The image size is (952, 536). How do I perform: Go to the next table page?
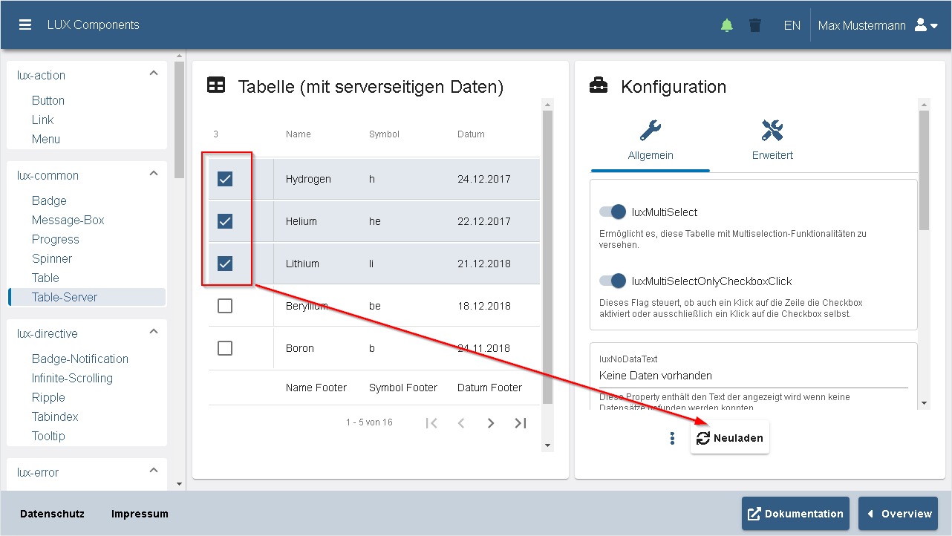coord(490,422)
